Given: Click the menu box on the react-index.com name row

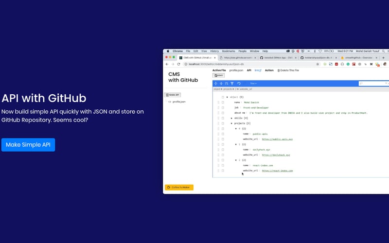Looking at the screenshot, I should click(223, 165).
